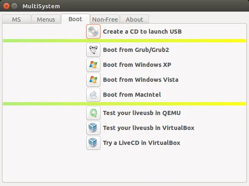Viewport: 249px width, 186px height.
Task: Click the "Test your liveusb in QEMU" label
Action: click(142, 113)
